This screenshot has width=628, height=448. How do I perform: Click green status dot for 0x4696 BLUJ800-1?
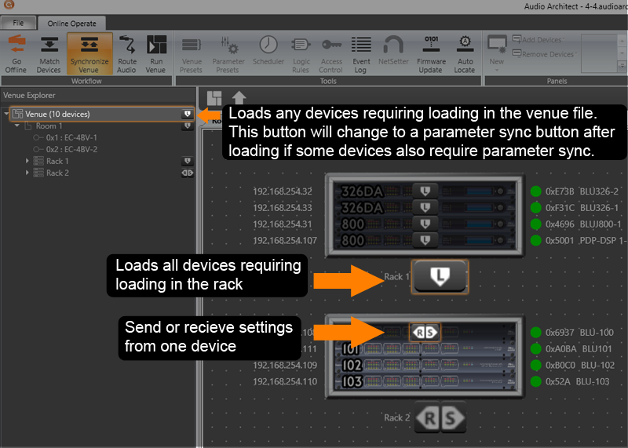(535, 224)
